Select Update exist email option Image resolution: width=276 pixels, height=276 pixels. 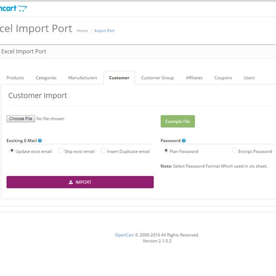12,151
